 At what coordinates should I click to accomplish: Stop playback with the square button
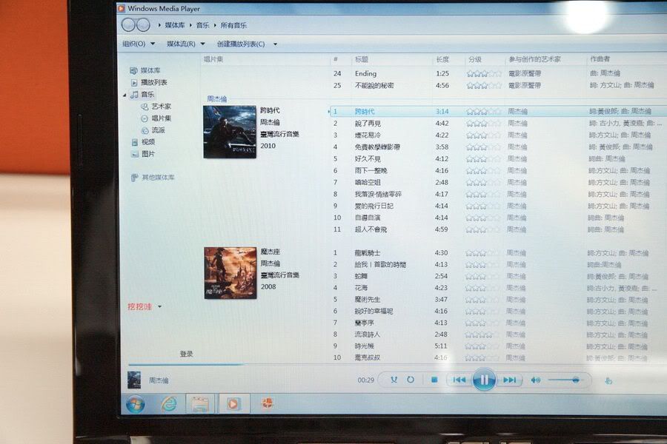[434, 380]
